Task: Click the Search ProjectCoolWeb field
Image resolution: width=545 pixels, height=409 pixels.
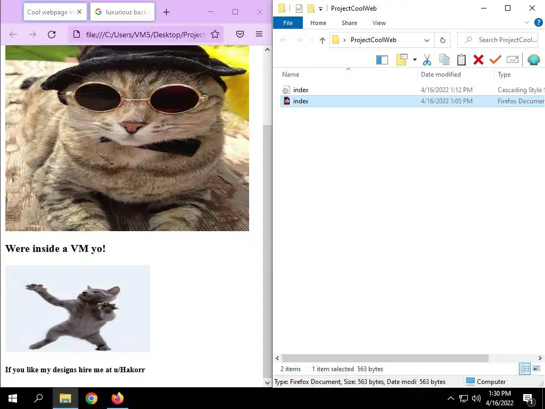Action: (x=498, y=40)
